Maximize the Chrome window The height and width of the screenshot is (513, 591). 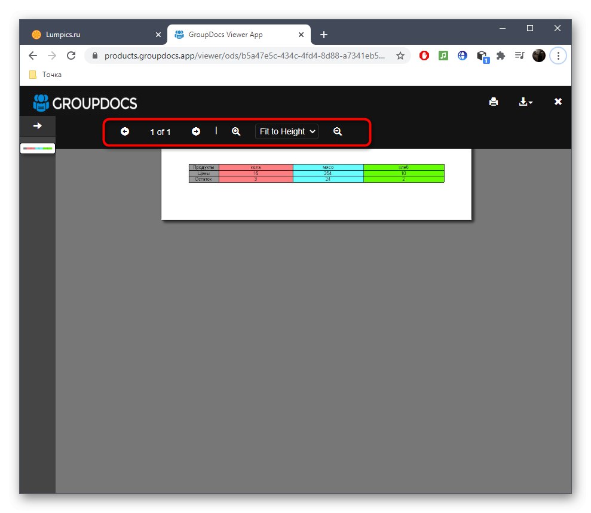pyautogui.click(x=530, y=28)
